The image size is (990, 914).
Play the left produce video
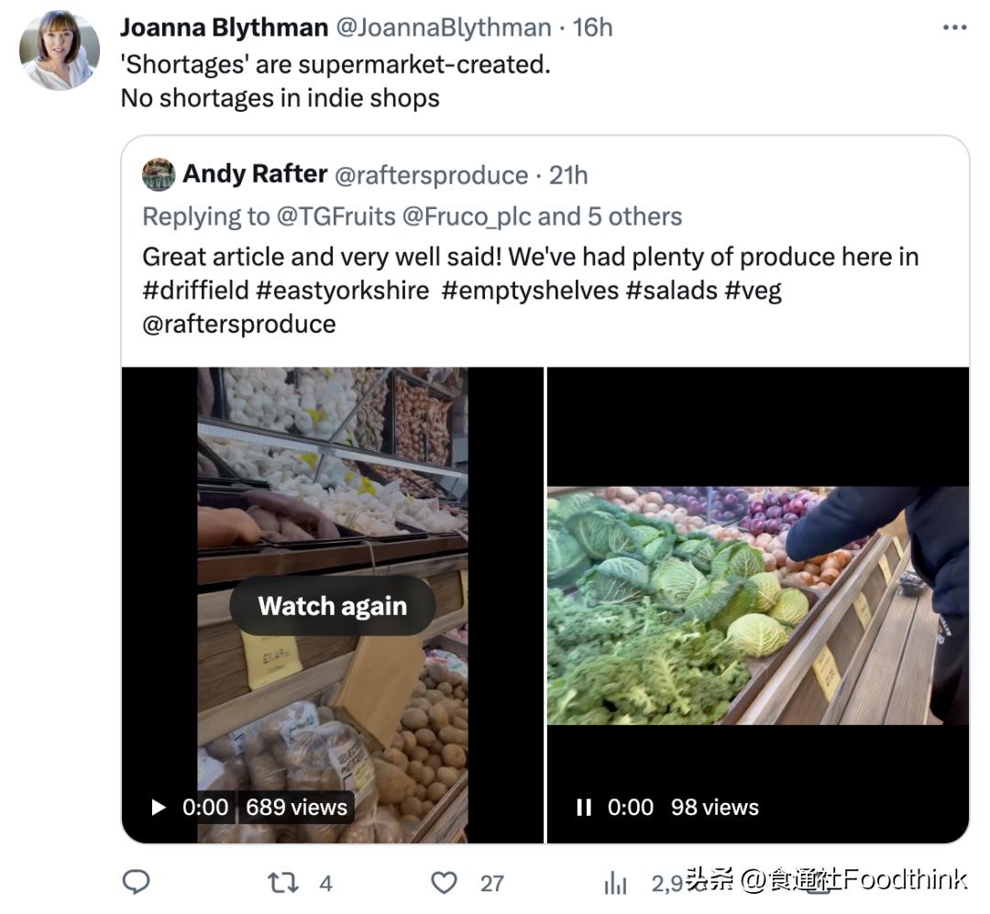point(158,807)
